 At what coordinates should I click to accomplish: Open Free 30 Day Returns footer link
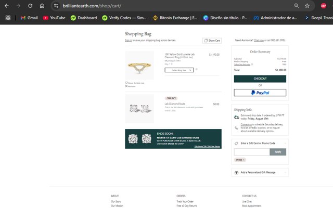(187, 206)
